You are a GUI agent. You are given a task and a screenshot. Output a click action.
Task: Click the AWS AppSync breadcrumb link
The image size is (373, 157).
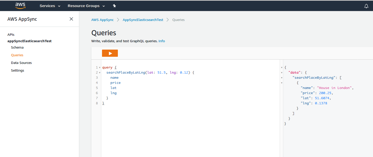102,20
